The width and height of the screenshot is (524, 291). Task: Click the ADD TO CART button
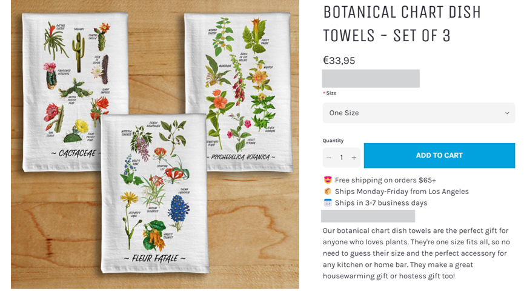[x=439, y=156]
